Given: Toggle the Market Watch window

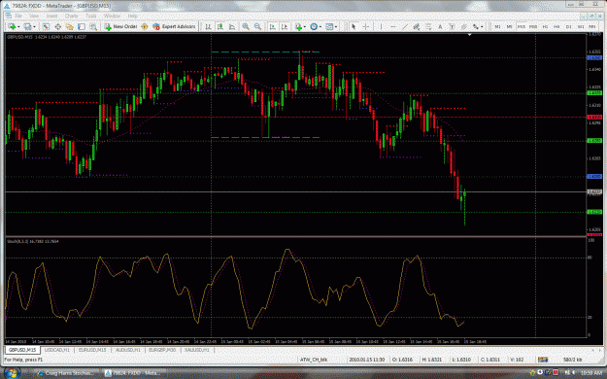Looking at the screenshot, I should click(46, 27).
